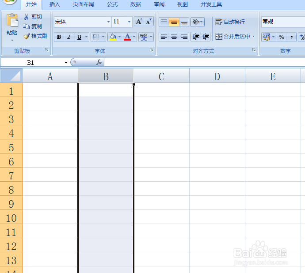Open font color dropdown arrow
The width and height of the screenshot is (305, 273).
point(134,37)
